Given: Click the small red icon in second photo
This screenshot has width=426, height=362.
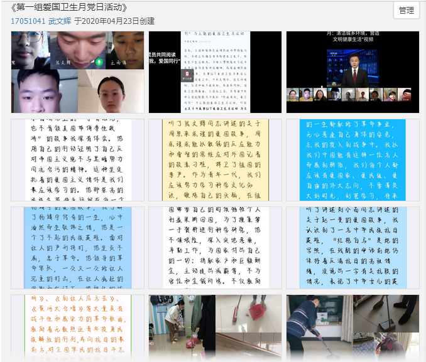Looking at the screenshot, I should [x=186, y=77].
